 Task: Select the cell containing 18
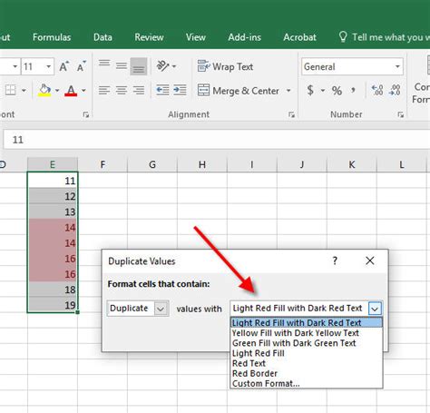(53, 290)
